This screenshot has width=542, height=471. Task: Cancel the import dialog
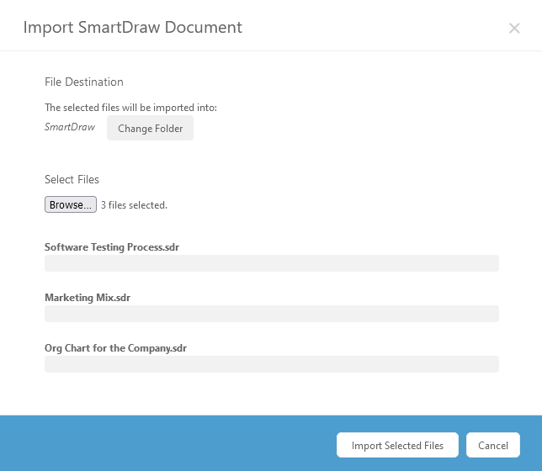(x=493, y=445)
